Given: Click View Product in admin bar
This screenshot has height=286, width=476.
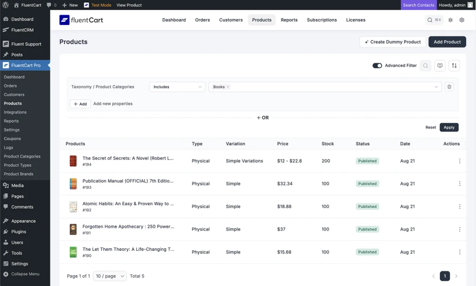Looking at the screenshot, I should [x=129, y=5].
